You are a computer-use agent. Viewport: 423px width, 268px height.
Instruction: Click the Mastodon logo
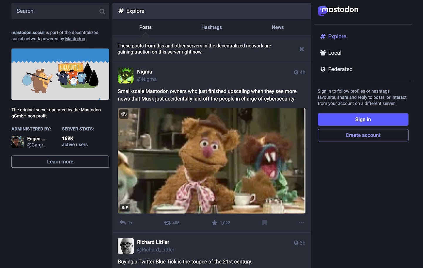[338, 11]
